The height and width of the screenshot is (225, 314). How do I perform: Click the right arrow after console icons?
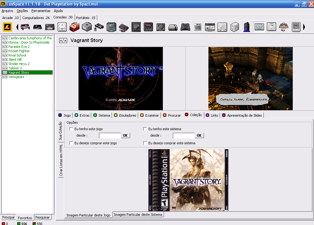click(x=304, y=27)
